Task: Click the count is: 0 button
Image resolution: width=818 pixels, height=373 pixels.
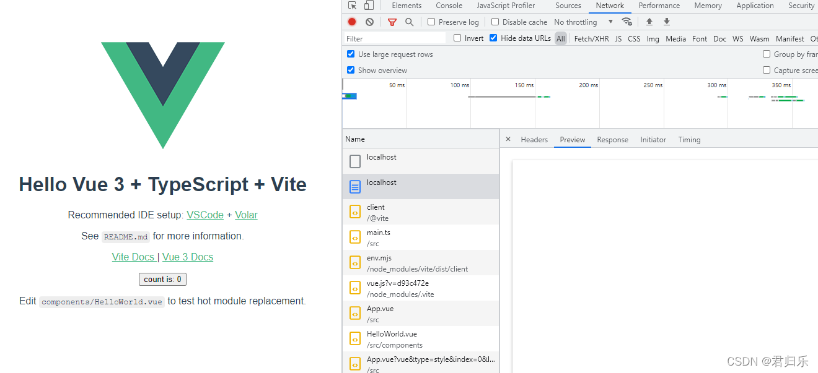Action: (x=162, y=279)
